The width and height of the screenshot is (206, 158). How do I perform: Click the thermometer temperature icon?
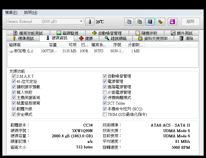(90, 22)
